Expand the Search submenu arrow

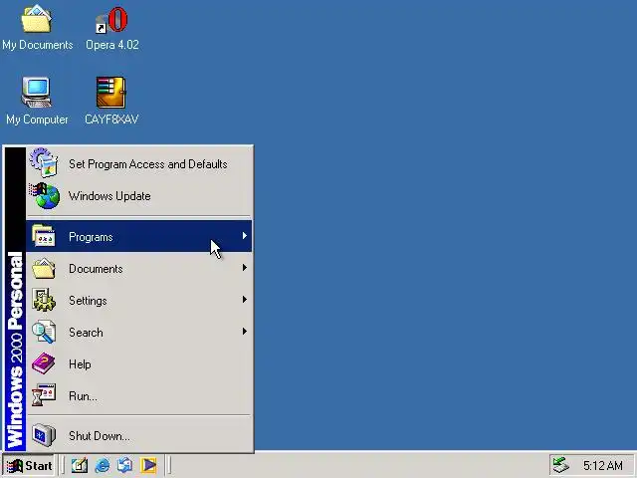pos(244,332)
